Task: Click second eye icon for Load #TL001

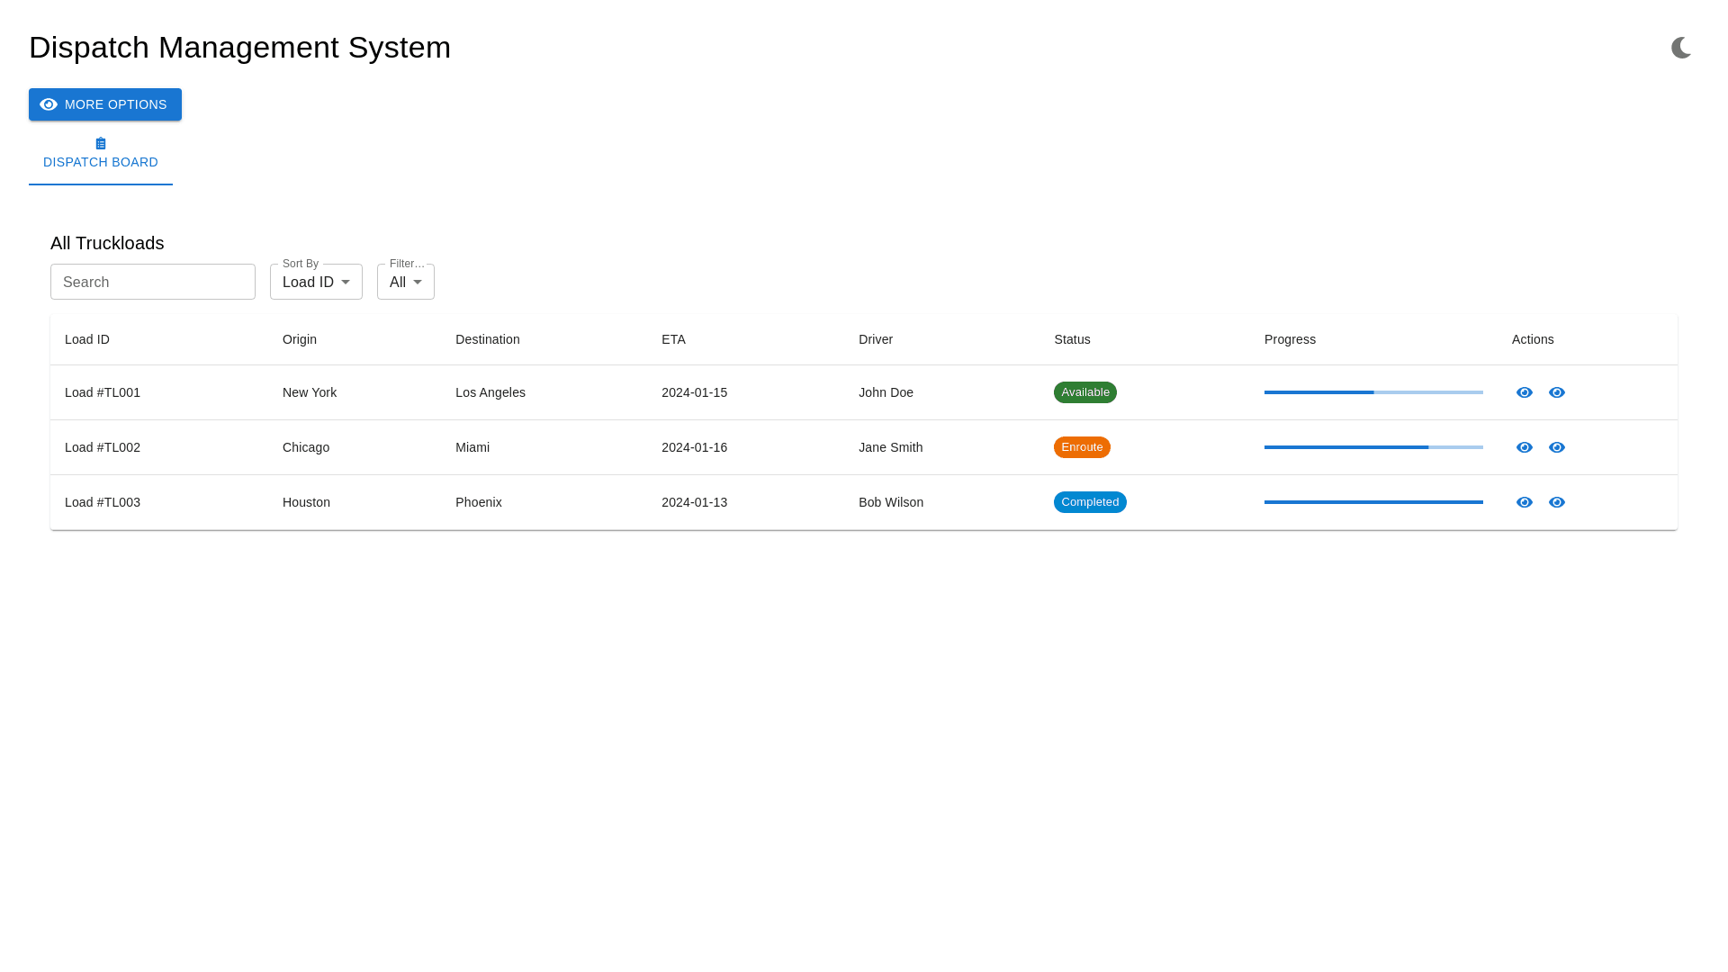Action: 1556,392
